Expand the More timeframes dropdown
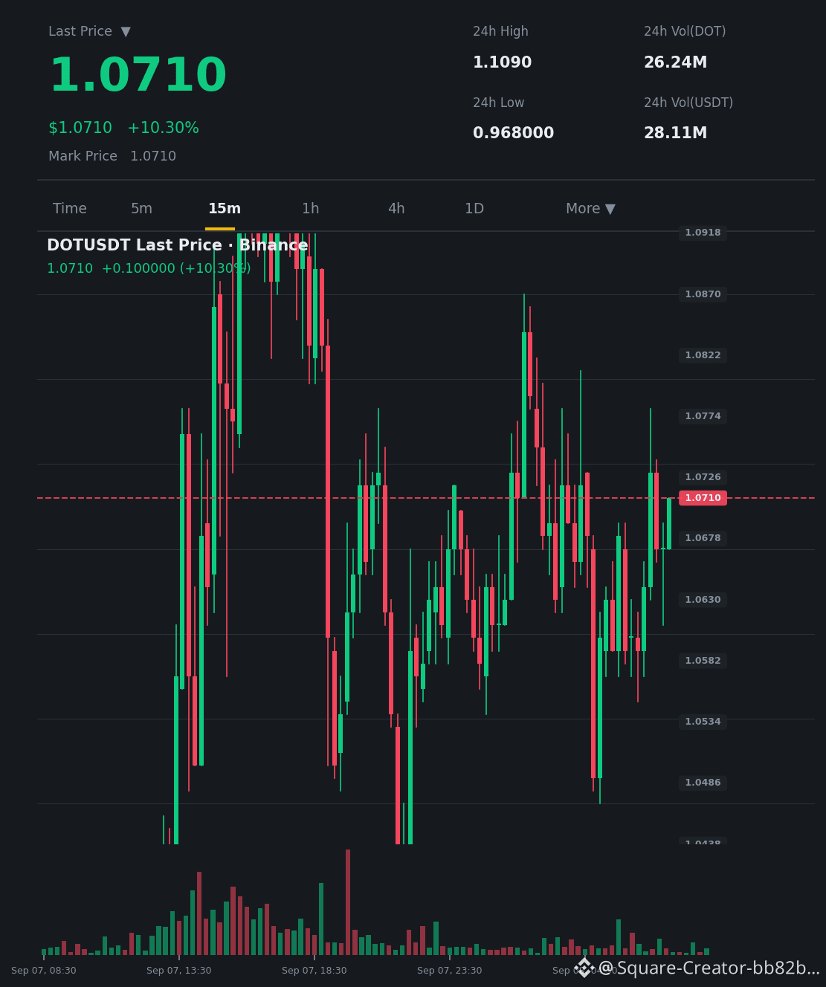 [590, 209]
